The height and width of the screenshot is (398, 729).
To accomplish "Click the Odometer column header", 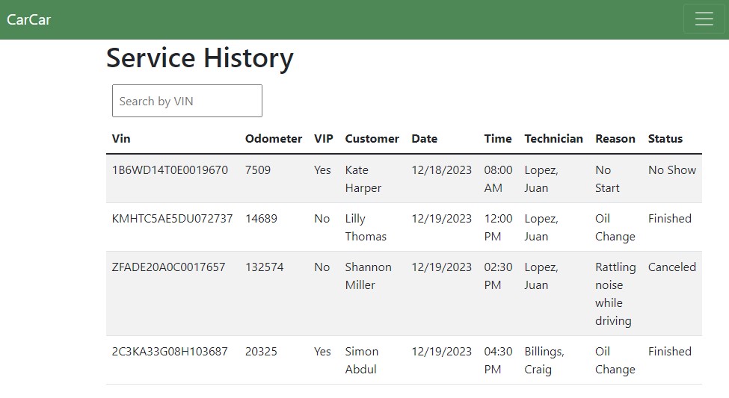I will (x=274, y=138).
